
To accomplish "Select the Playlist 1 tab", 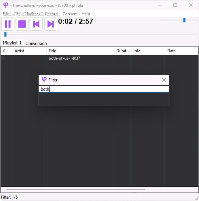I will (x=12, y=43).
